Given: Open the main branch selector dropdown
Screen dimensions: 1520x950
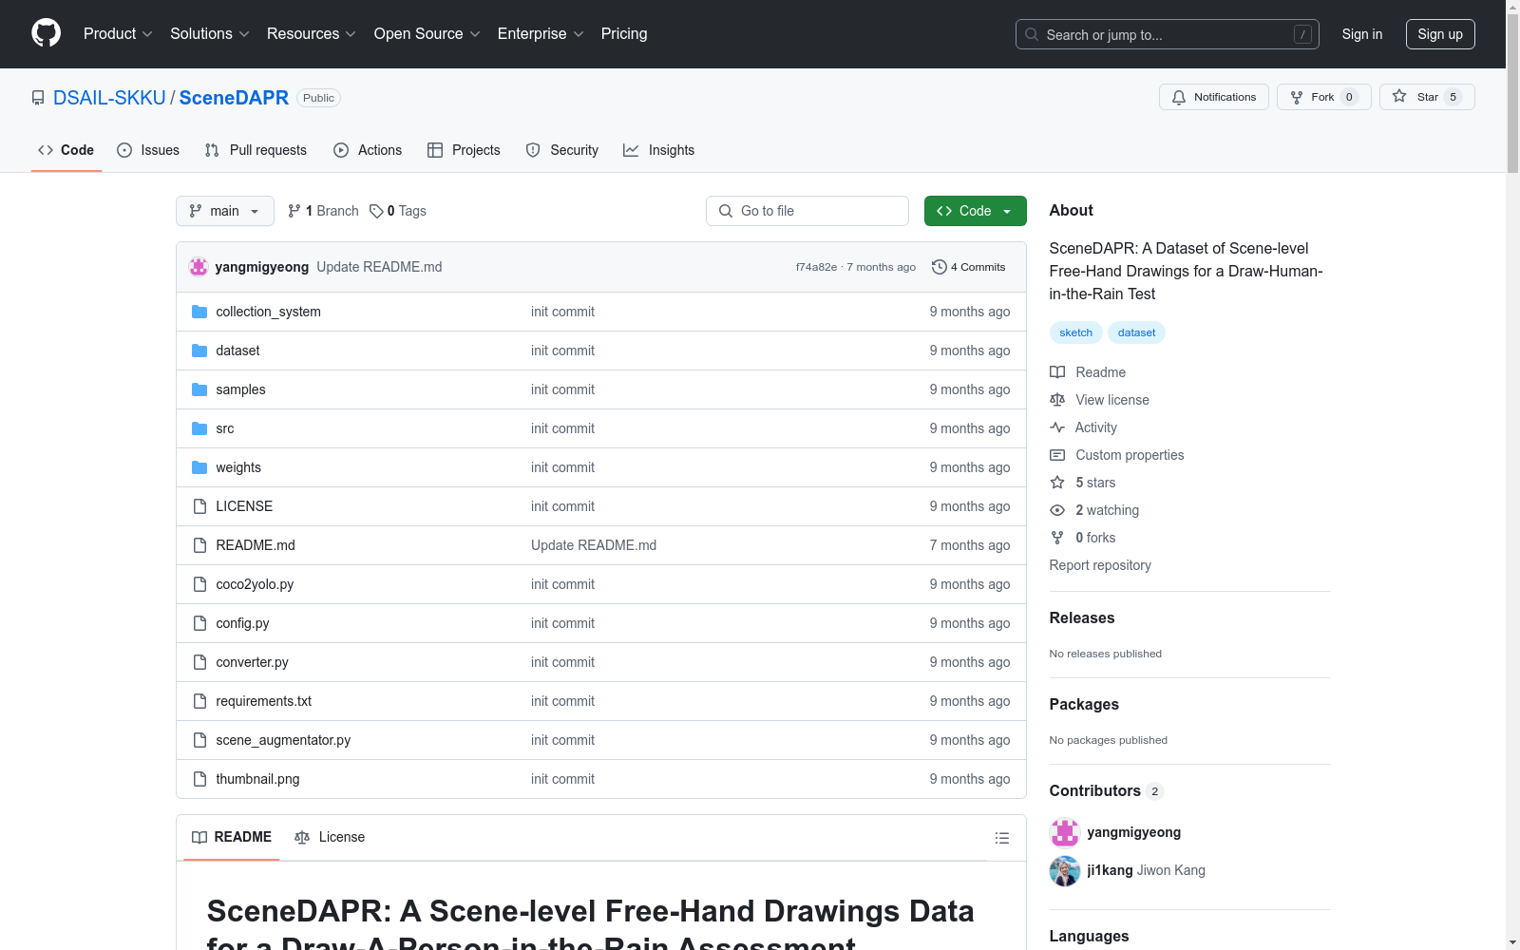Looking at the screenshot, I should pos(225,211).
